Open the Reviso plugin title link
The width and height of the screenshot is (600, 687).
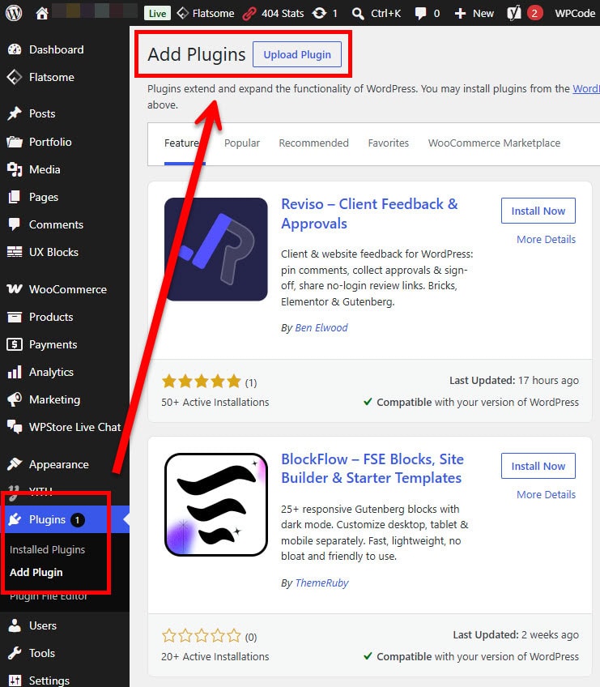[x=369, y=214]
